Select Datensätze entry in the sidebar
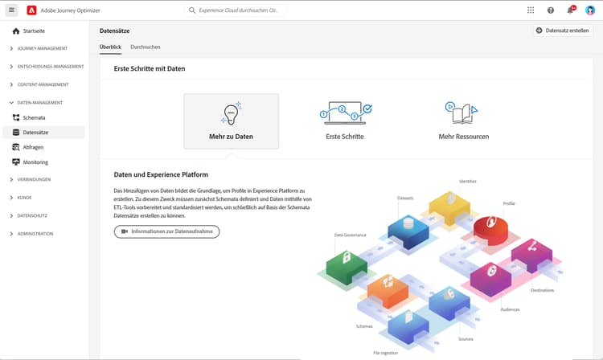This screenshot has width=603, height=360. click(44, 132)
